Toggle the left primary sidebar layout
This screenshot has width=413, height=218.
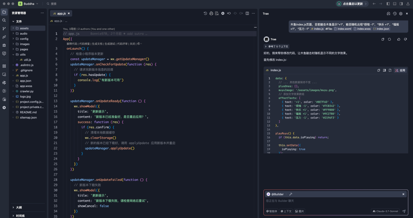tap(388, 3)
